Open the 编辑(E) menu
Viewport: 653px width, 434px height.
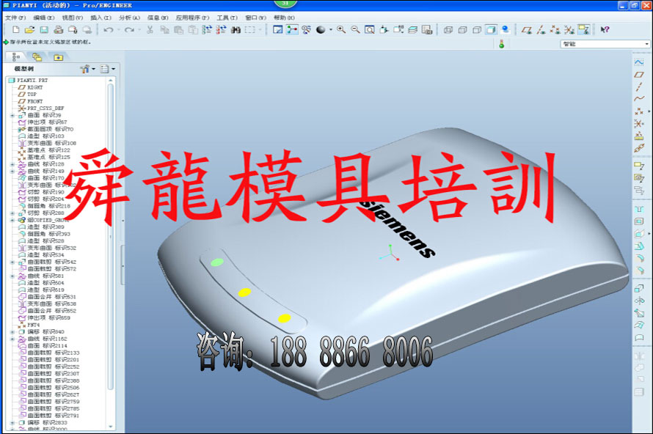pyautogui.click(x=44, y=18)
